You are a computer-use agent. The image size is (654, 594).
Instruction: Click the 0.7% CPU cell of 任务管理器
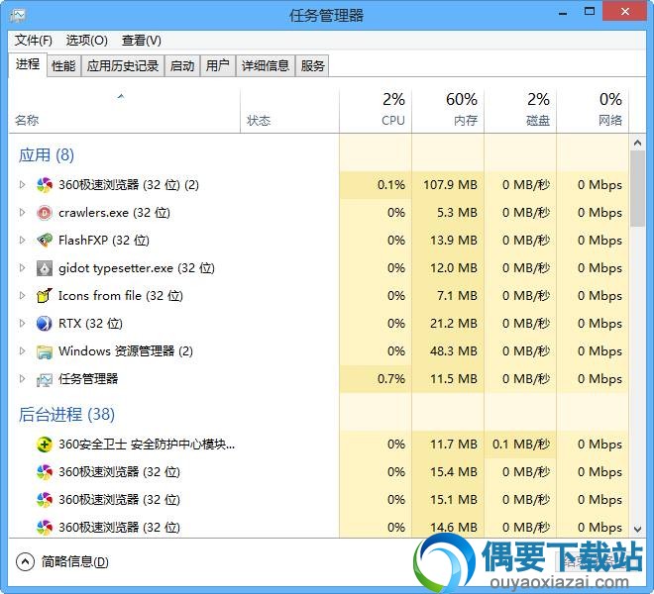[376, 379]
